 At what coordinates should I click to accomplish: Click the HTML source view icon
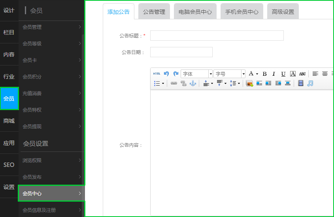[157, 74]
